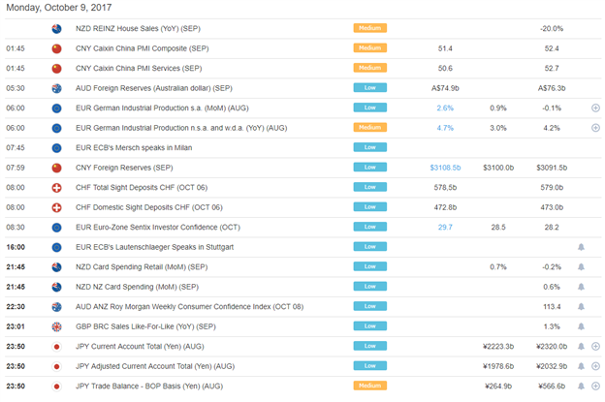
Task: Click the New Zealand flag beside REINZ House Sales
Action: coord(56,28)
